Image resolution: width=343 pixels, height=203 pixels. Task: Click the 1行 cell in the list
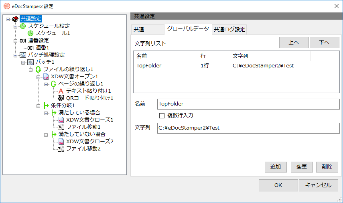tap(205, 66)
